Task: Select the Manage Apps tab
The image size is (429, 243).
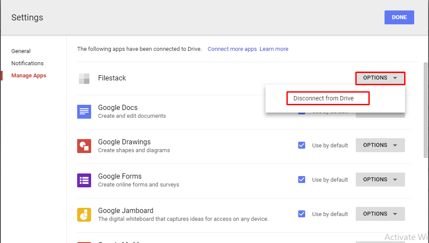Action: coord(29,76)
